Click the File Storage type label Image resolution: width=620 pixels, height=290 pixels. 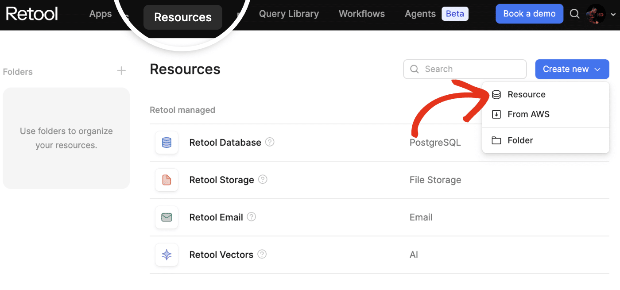click(435, 180)
